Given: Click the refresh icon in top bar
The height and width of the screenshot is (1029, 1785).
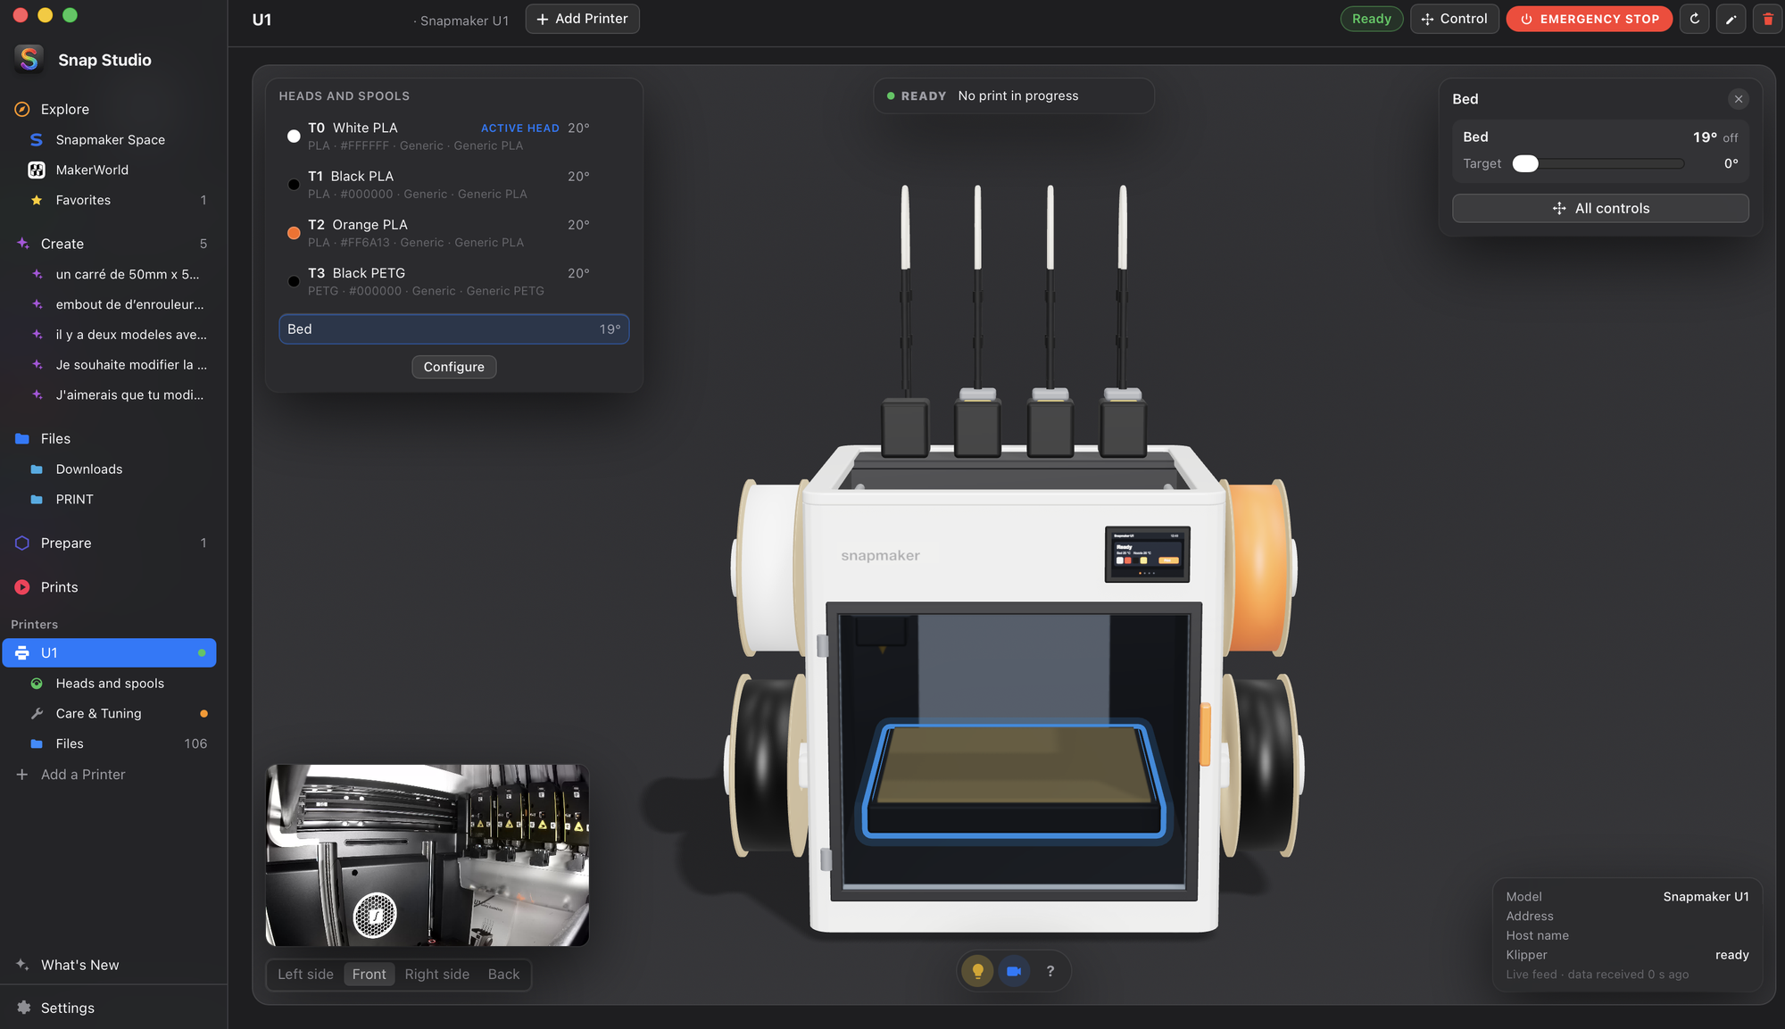Looking at the screenshot, I should coord(1694,19).
